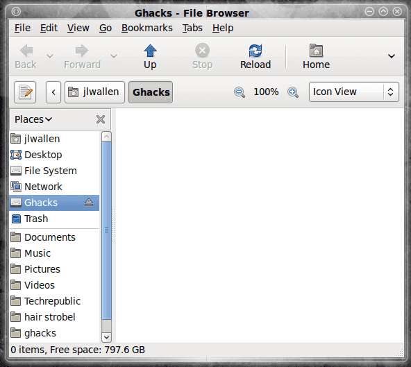The height and width of the screenshot is (367, 411).
Task: Expand the Places sidebar selector dropdown
Action: (33, 119)
